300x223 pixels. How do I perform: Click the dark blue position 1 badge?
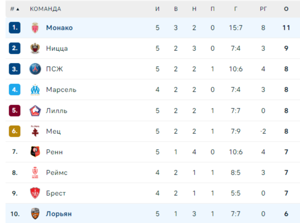click(x=15, y=28)
